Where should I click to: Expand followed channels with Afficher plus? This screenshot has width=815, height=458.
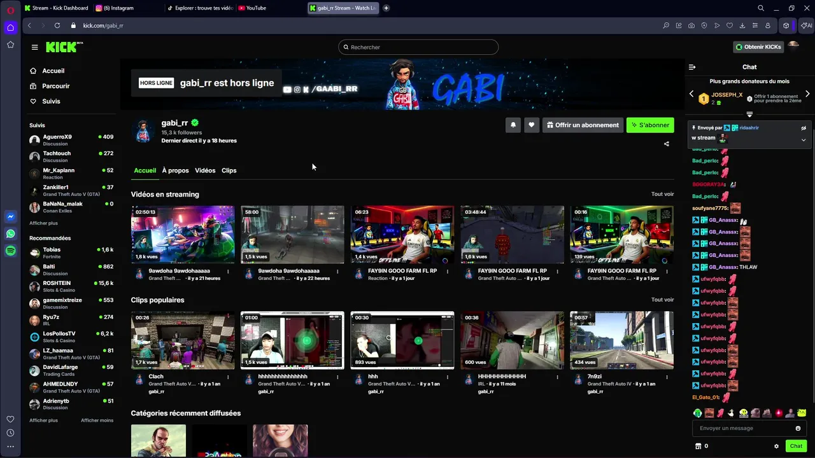pyautogui.click(x=43, y=223)
